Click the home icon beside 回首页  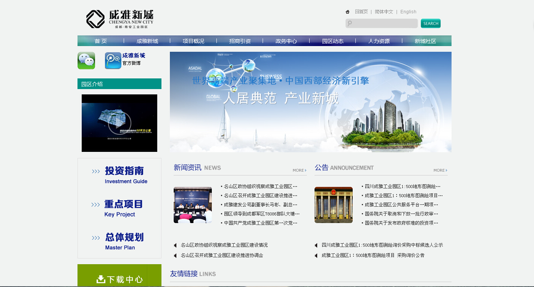coord(347,12)
